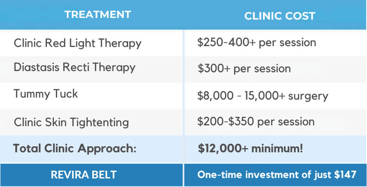Click the TREATMENT column header
The image size is (367, 187).
tap(97, 15)
